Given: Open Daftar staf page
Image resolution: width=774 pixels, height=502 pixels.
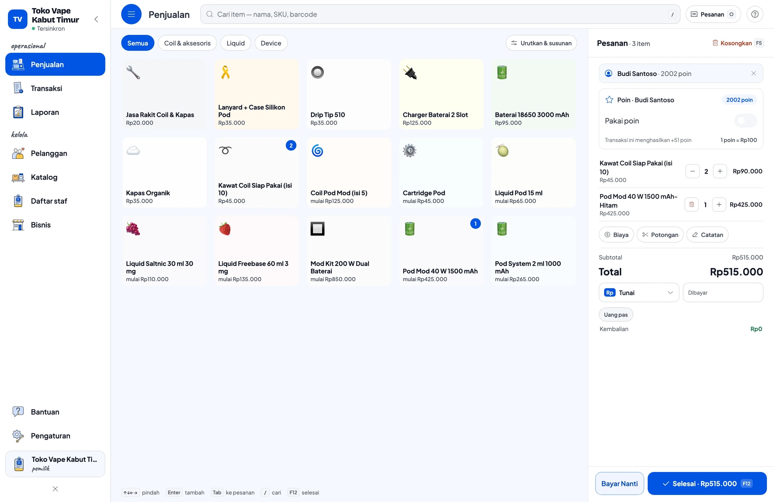Looking at the screenshot, I should (x=55, y=201).
